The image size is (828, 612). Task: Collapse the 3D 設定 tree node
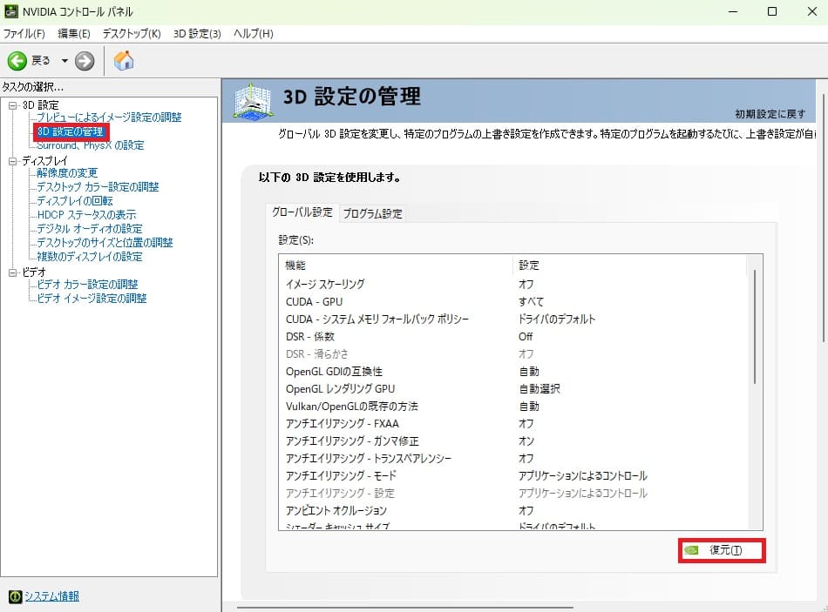pyautogui.click(x=13, y=105)
